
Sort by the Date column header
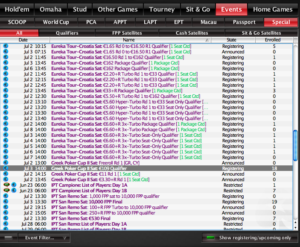click(25, 40)
